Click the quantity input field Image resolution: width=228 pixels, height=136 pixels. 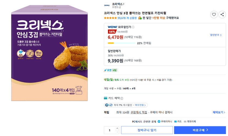(110, 130)
